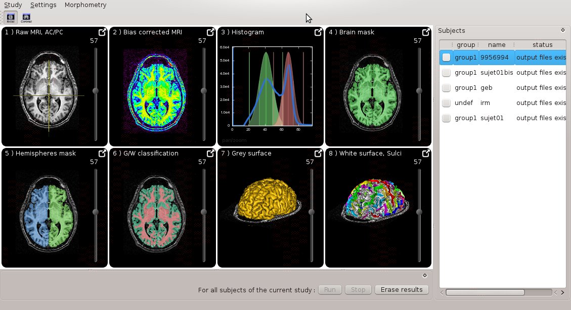Select the Coronal view icon
Image resolution: width=571 pixels, height=310 pixels.
(26, 17)
